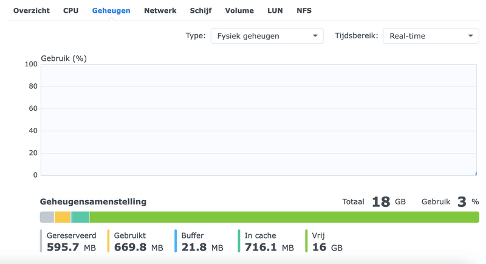Open the Tijdsbereik Real-time dropdown

pyautogui.click(x=431, y=36)
